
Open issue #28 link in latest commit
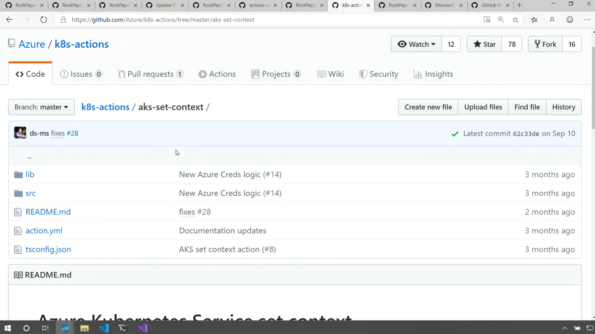click(72, 133)
